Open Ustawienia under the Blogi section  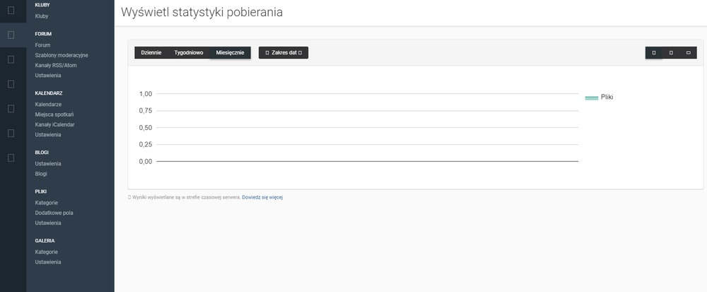coord(48,163)
